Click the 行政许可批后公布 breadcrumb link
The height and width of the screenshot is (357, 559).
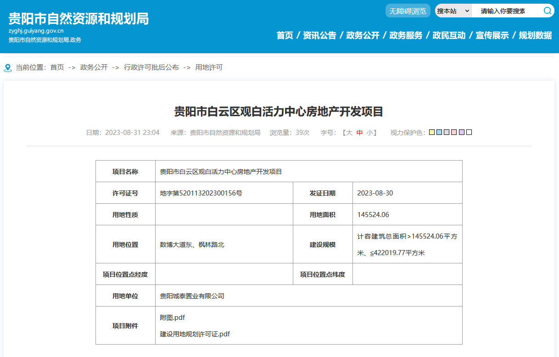click(151, 67)
